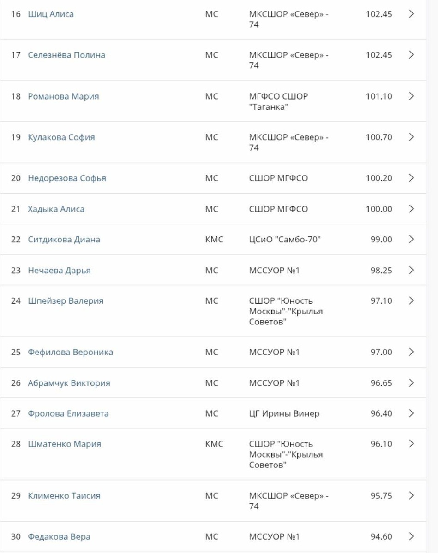Click chevron beside score 96.40
Viewport: 438px width, 553px height.
point(411,413)
